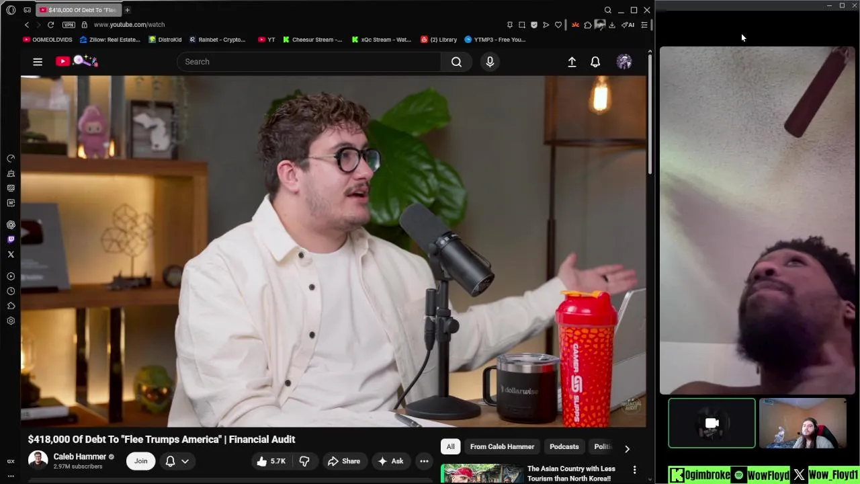
Task: Click the Share button
Action: click(x=344, y=461)
